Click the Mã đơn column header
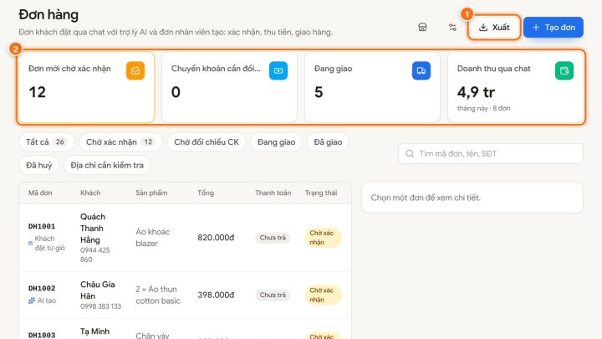602x339 pixels. (40, 193)
